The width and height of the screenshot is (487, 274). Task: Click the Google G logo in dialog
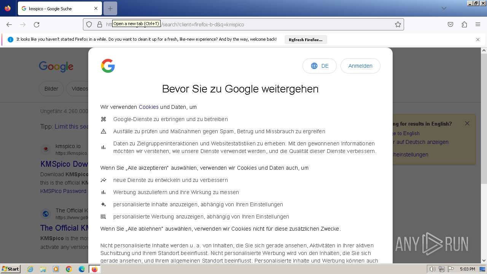[108, 66]
